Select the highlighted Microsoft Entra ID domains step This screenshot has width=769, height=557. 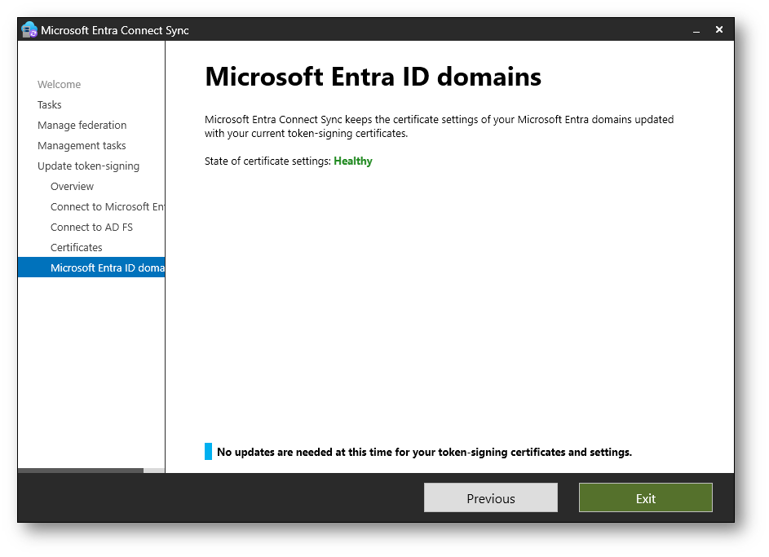click(107, 268)
